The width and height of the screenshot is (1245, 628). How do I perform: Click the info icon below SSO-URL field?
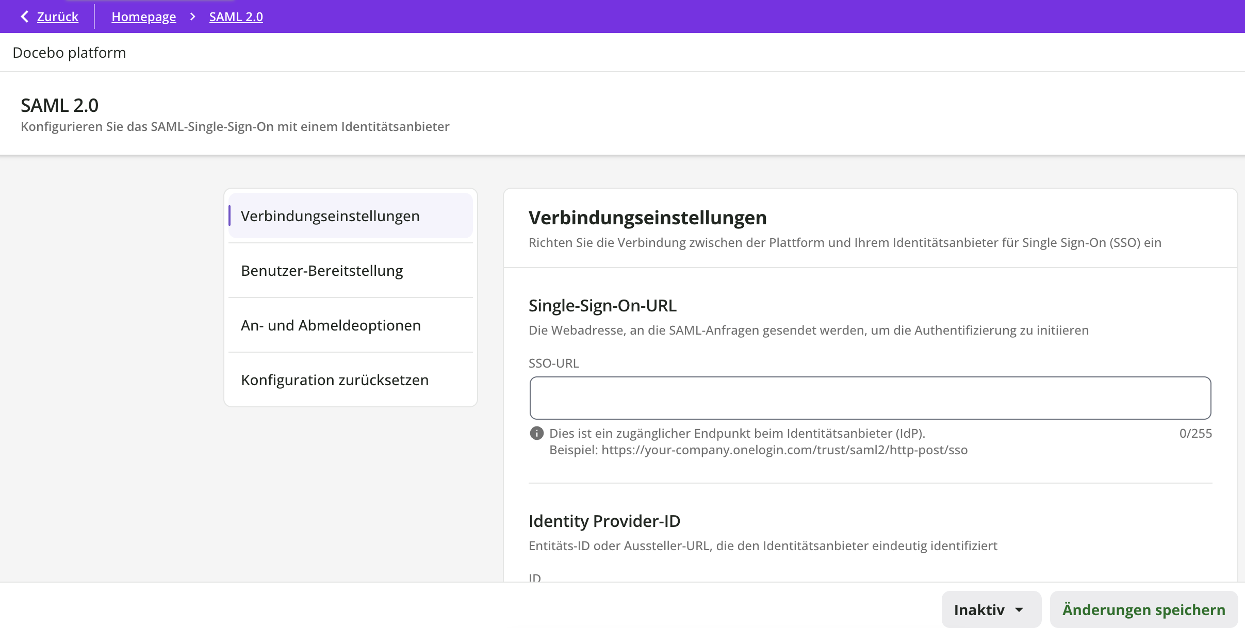tap(536, 433)
